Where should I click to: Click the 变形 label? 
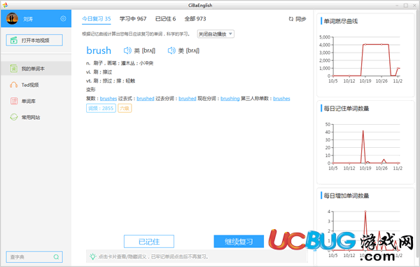click(90, 90)
